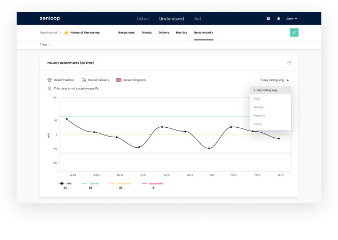Click the Dashboard breadcrumb link

pos(48,33)
